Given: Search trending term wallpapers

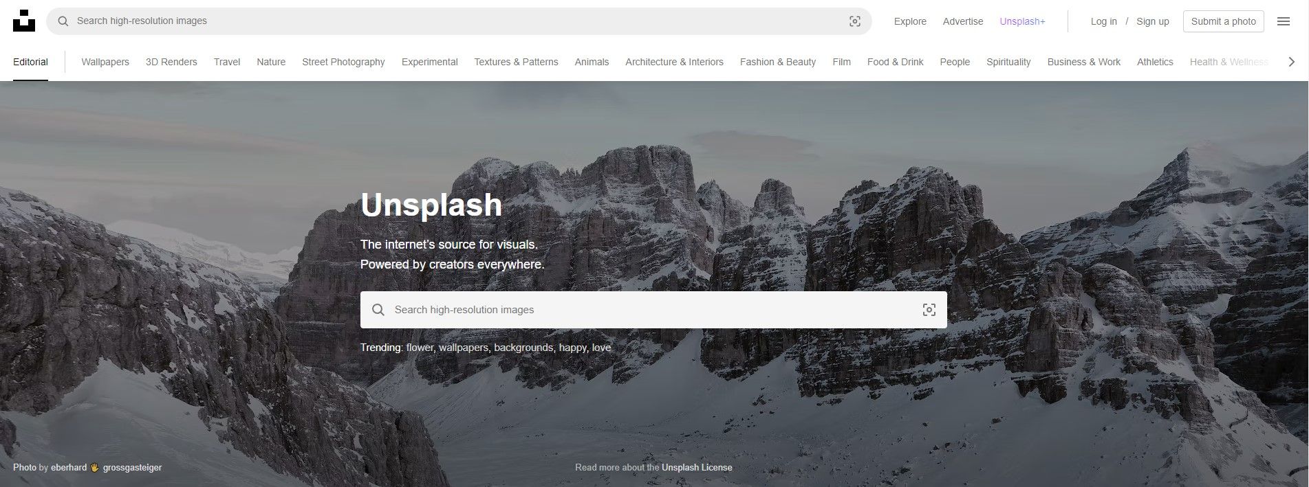Looking at the screenshot, I should (x=464, y=348).
